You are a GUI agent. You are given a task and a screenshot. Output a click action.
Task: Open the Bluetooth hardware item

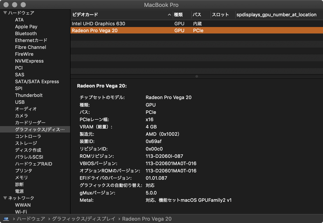(x=26, y=33)
